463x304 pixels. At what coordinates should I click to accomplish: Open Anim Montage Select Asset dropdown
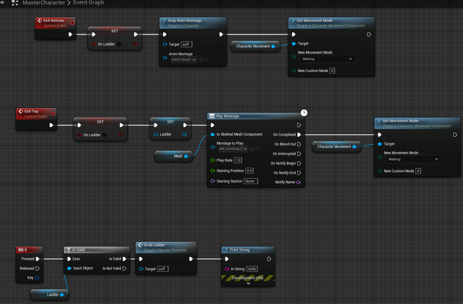[184, 60]
